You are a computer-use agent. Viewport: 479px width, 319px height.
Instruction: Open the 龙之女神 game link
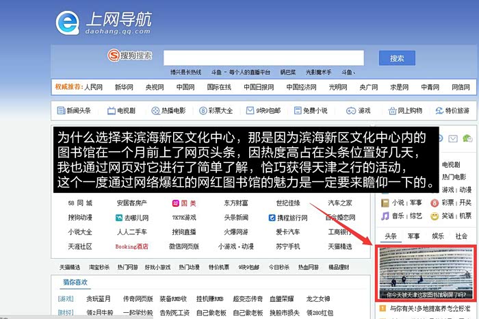click(x=318, y=298)
